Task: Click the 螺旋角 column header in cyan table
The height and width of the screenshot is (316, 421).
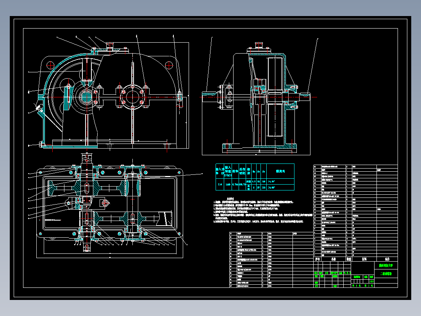Action: 280,171
